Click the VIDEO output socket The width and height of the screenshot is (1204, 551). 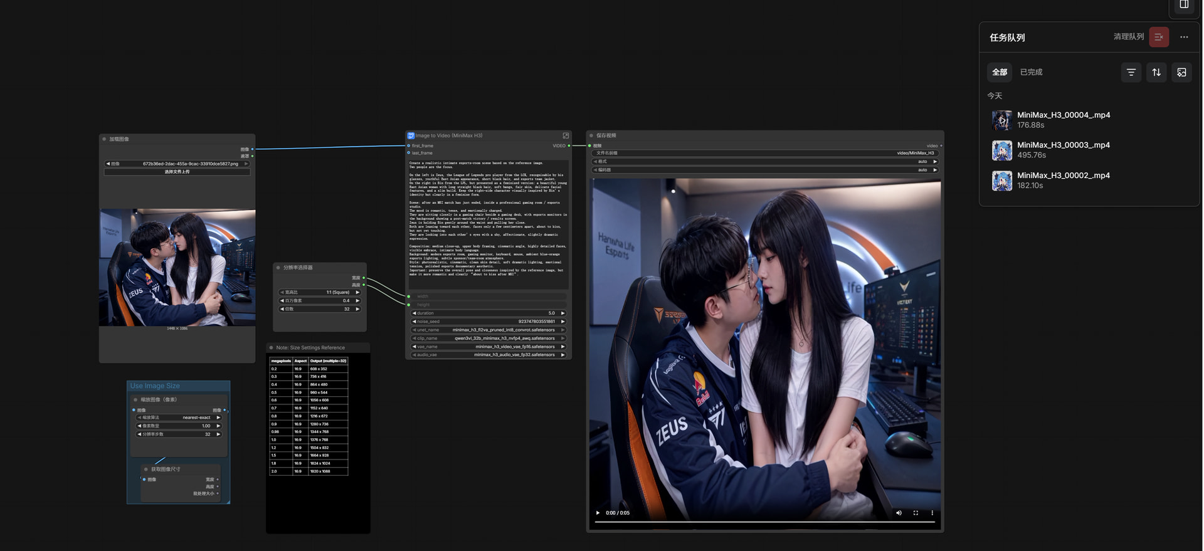click(x=569, y=145)
